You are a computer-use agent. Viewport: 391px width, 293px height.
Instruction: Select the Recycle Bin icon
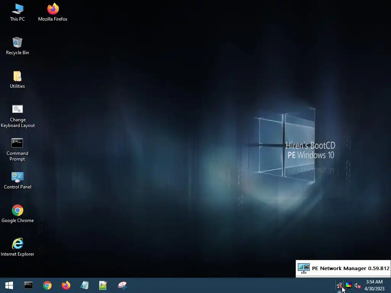18,46
